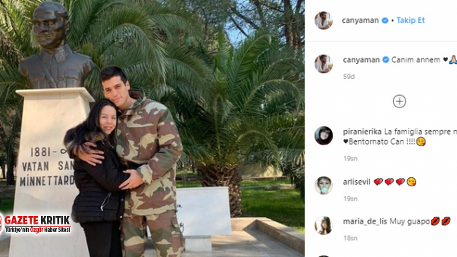Open canyaman username in the caption
This screenshot has height=257, width=457.
click(x=361, y=60)
